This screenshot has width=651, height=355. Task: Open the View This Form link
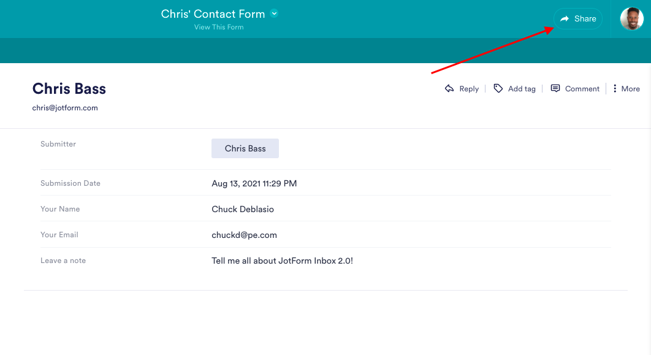click(x=219, y=27)
